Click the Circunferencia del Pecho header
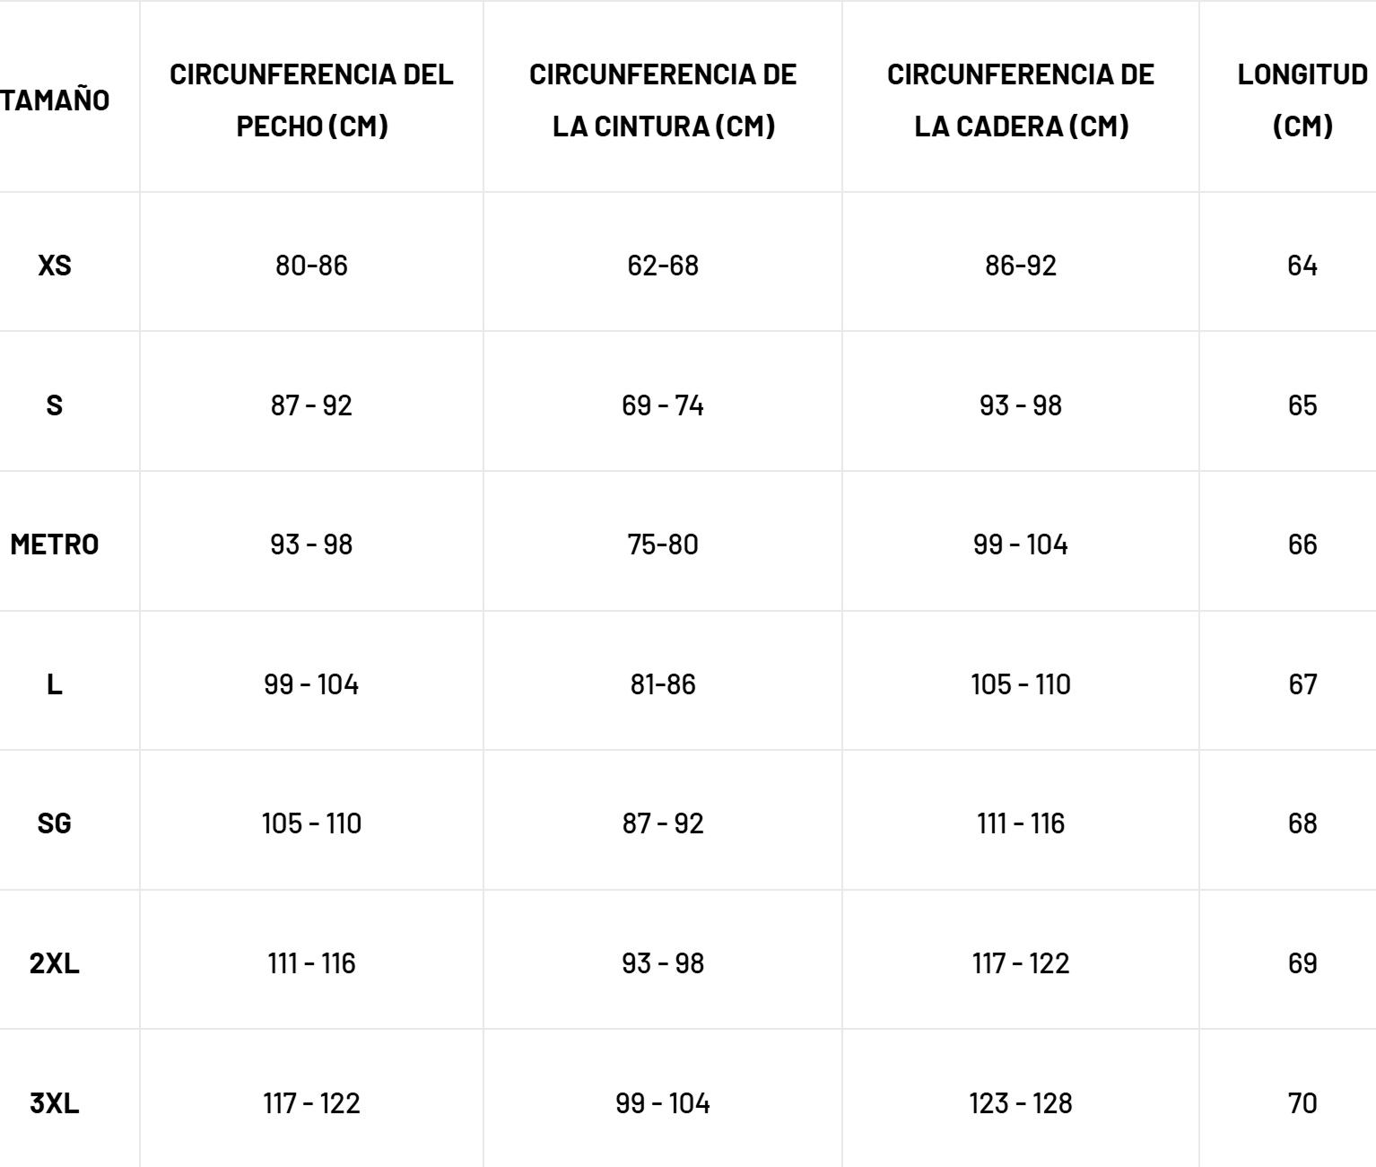1376x1167 pixels. [x=311, y=100]
